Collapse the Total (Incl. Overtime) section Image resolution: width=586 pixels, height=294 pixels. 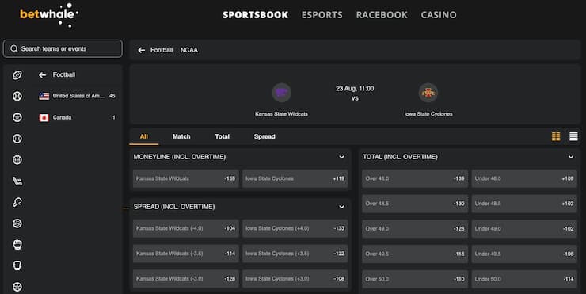tap(571, 157)
